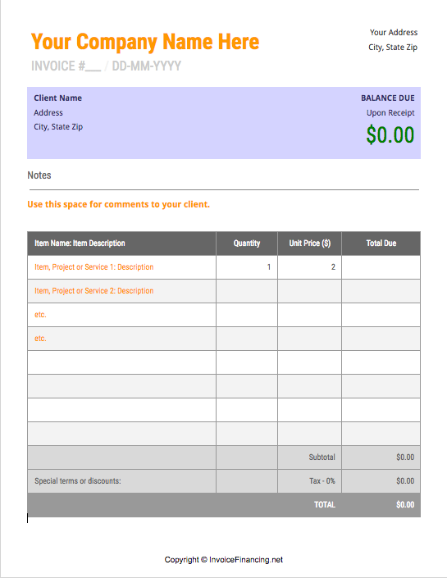Select the INVOICE # / DD-MM-YYYY line
Screen dimensions: 447x578
(x=107, y=66)
